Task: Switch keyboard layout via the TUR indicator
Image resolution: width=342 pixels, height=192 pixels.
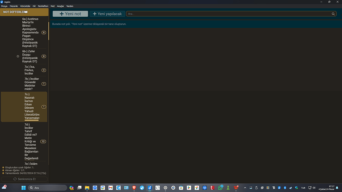Action: click(303, 188)
